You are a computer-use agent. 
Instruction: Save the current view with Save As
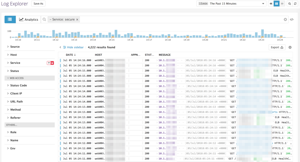(x=38, y=4)
